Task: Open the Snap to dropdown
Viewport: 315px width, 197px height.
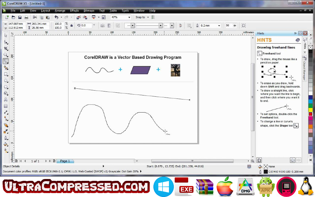Action: pos(148,17)
